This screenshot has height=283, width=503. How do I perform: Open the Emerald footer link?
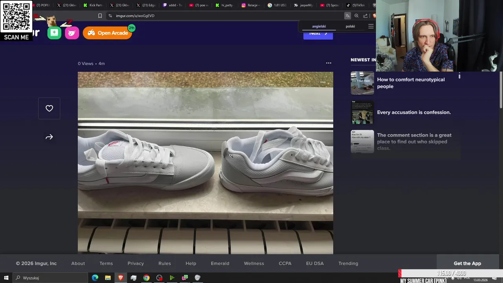220,263
